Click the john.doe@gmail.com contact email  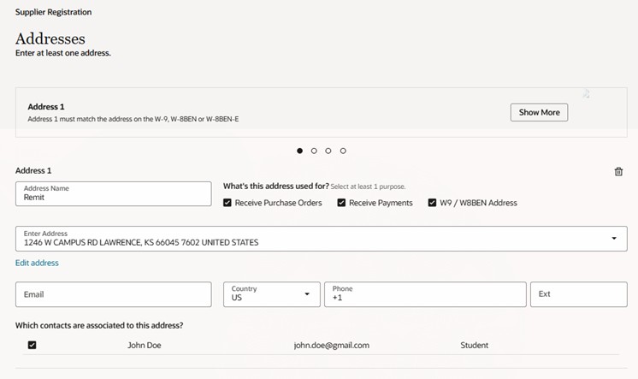pos(332,346)
